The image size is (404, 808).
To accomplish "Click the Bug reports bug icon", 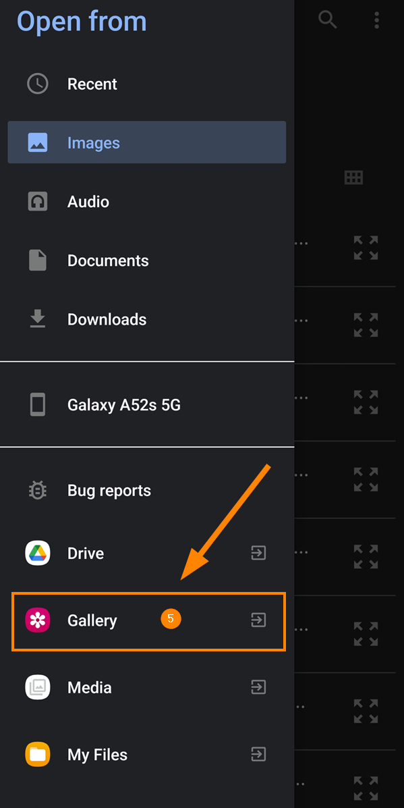I will coord(38,491).
